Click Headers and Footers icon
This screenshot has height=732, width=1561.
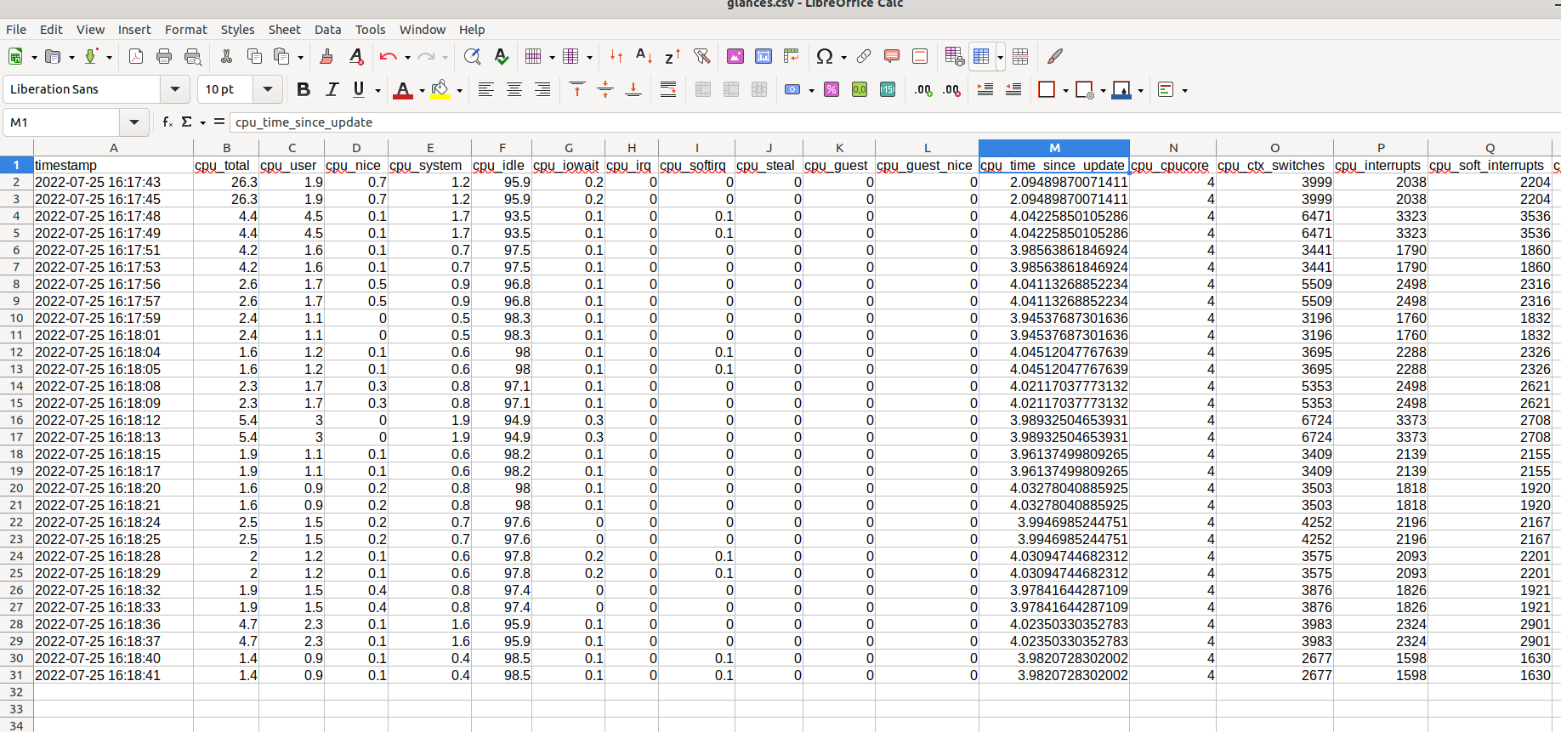920,57
